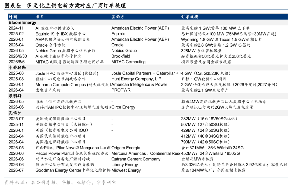Click 'American Intelligence & Power' cell

(x=139, y=85)
